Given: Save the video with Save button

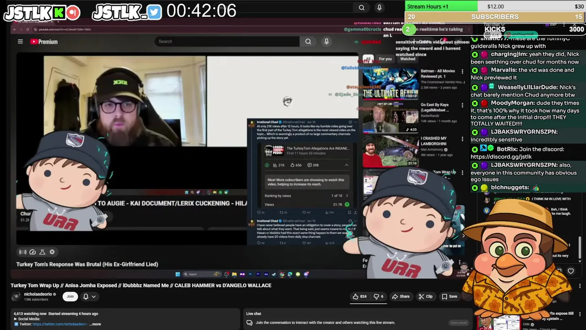Looking at the screenshot, I should pos(449,297).
